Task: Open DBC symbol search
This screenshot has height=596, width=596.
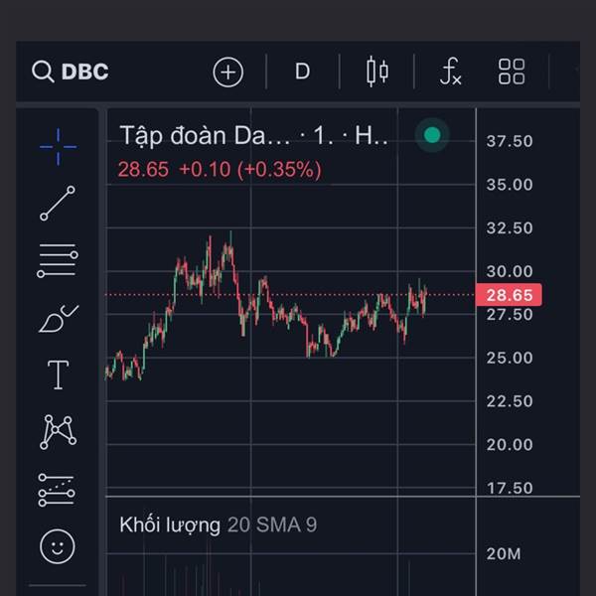Action: click(x=70, y=72)
